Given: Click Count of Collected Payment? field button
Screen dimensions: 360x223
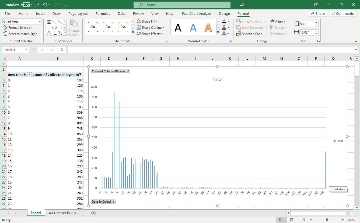Looking at the screenshot, I should 110,71.
